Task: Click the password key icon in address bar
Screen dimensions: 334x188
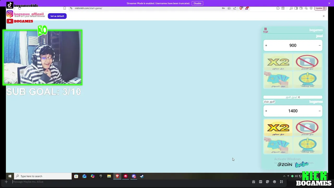Action: (x=223, y=8)
